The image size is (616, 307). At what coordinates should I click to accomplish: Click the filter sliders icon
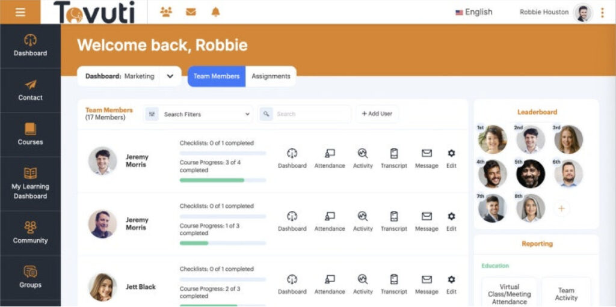[152, 114]
